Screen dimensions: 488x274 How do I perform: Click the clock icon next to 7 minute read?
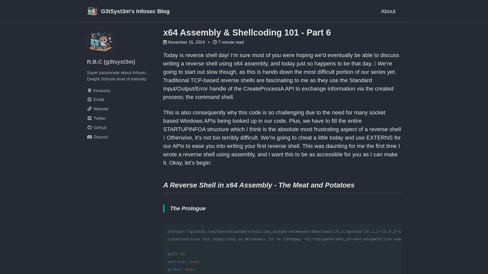click(215, 42)
